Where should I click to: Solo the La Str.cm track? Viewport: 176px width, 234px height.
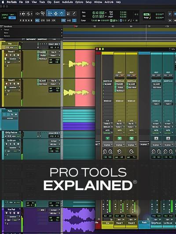tap(15, 144)
